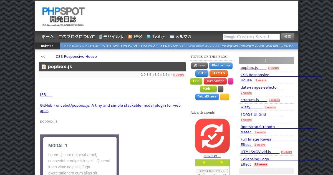Click the PHPSPOT site logo
333x175 pixels.
pos(63,17)
